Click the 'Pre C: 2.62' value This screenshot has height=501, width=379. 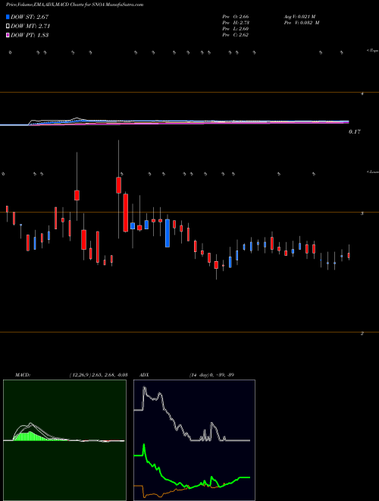click(x=236, y=35)
